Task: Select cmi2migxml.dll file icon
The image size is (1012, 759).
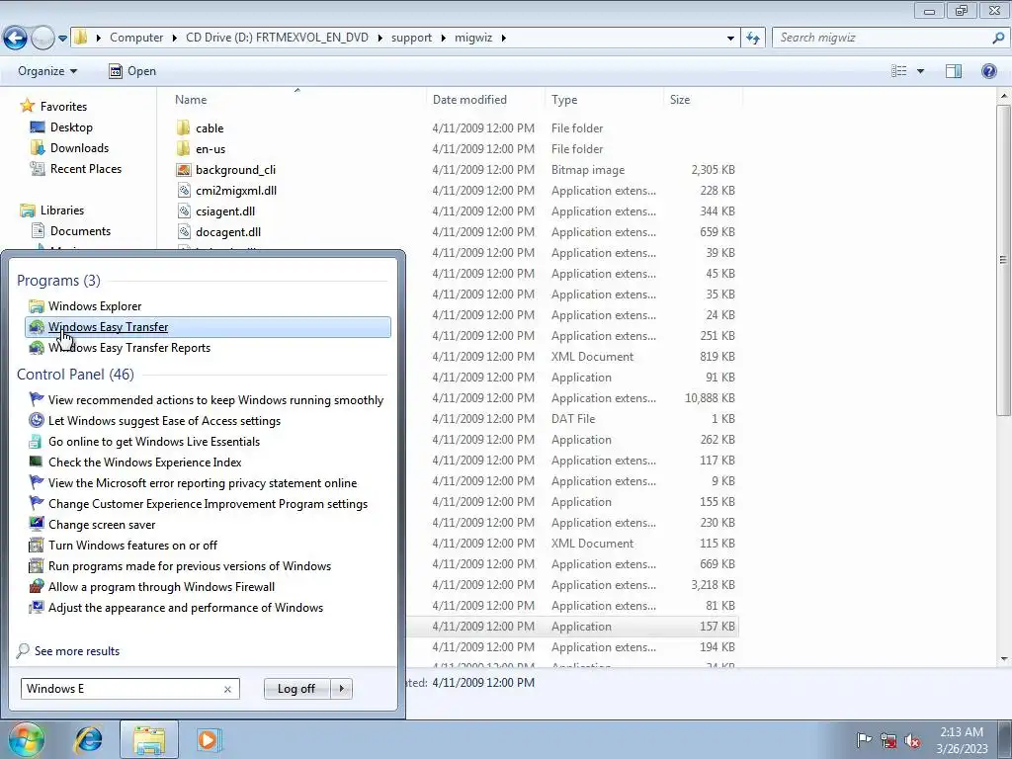Action: (x=183, y=191)
